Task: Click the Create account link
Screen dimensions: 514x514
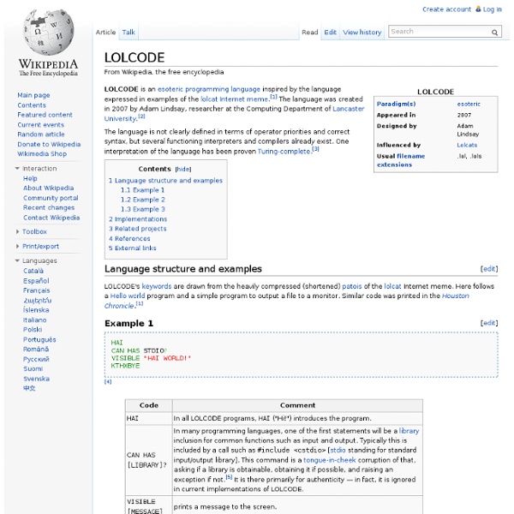Action: click(446, 9)
